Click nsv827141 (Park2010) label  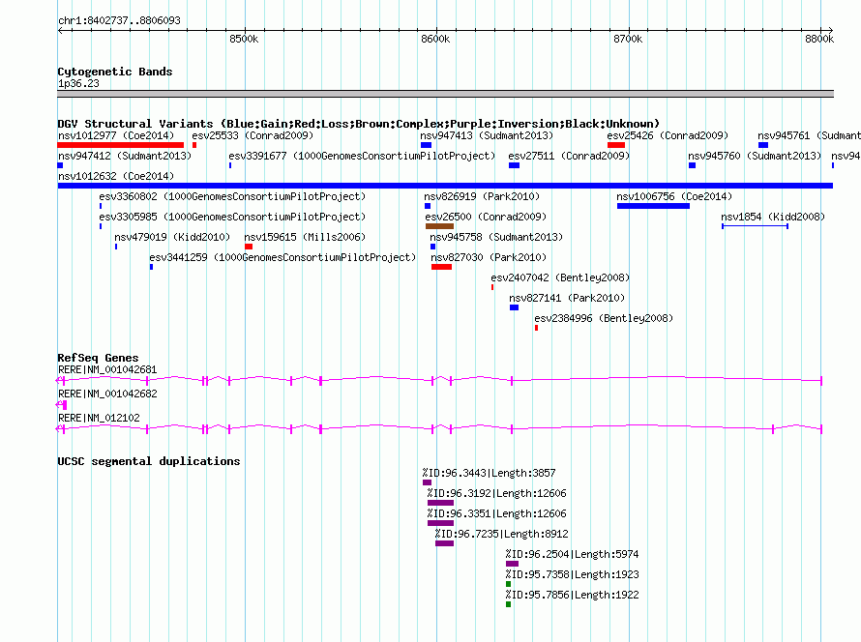point(567,298)
